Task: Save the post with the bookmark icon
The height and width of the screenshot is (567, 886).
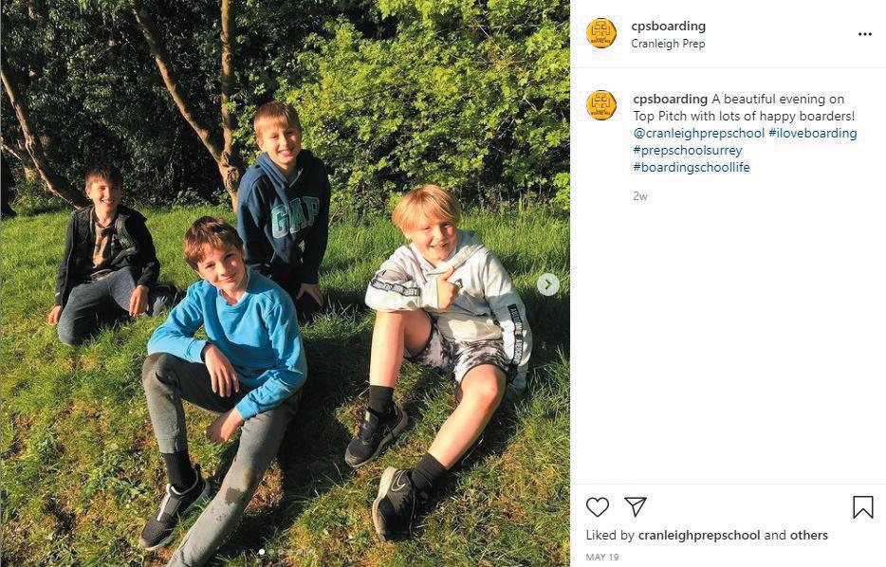Action: (x=863, y=506)
